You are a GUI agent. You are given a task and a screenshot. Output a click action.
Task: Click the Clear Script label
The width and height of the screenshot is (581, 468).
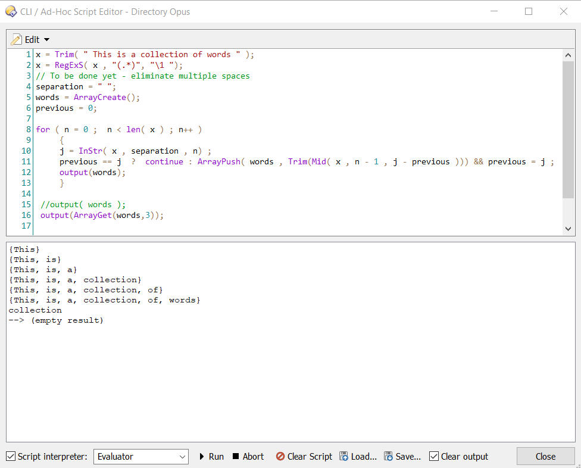point(310,457)
